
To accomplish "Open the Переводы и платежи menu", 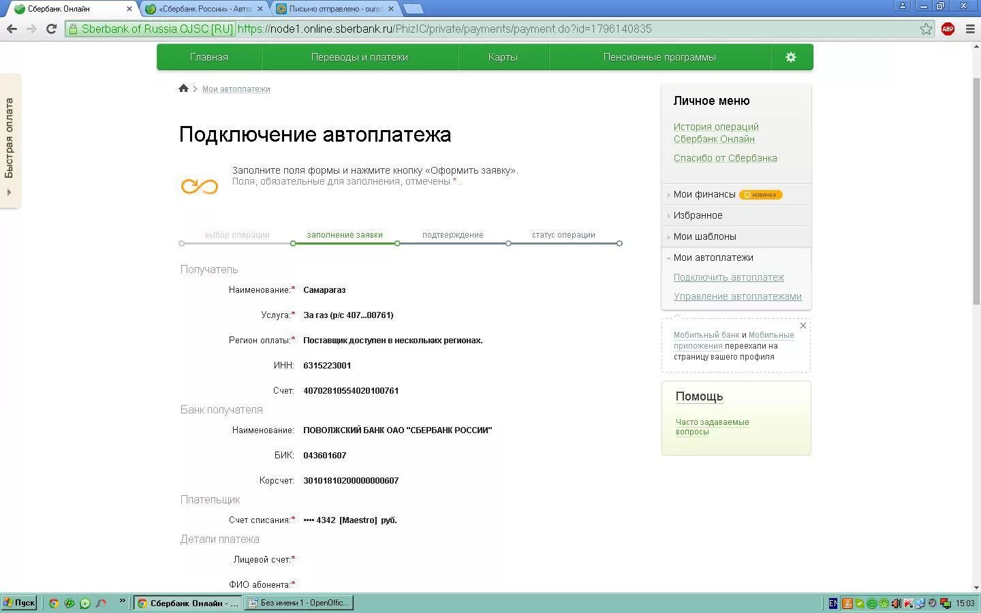I will pyautogui.click(x=360, y=57).
